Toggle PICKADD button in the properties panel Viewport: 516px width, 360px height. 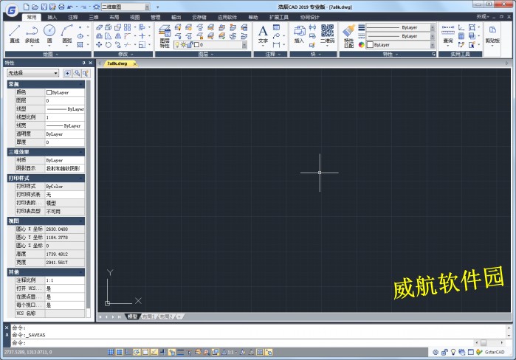click(x=68, y=74)
